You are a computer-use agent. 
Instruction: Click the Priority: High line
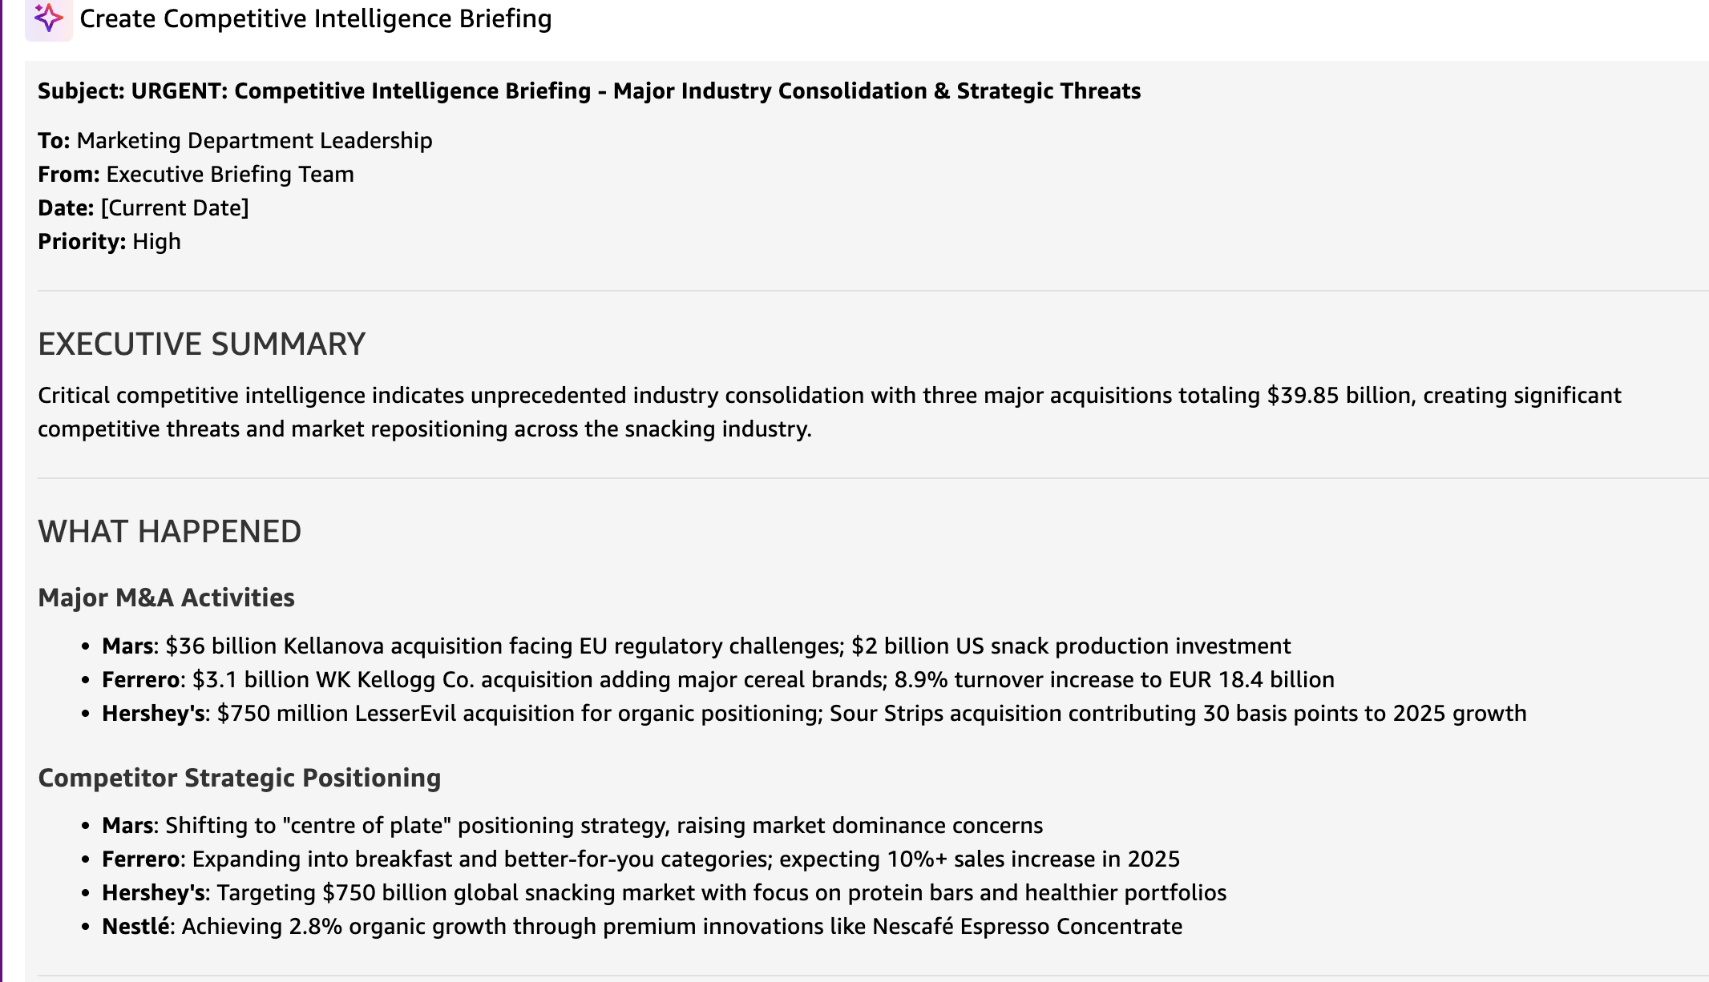[x=109, y=241]
